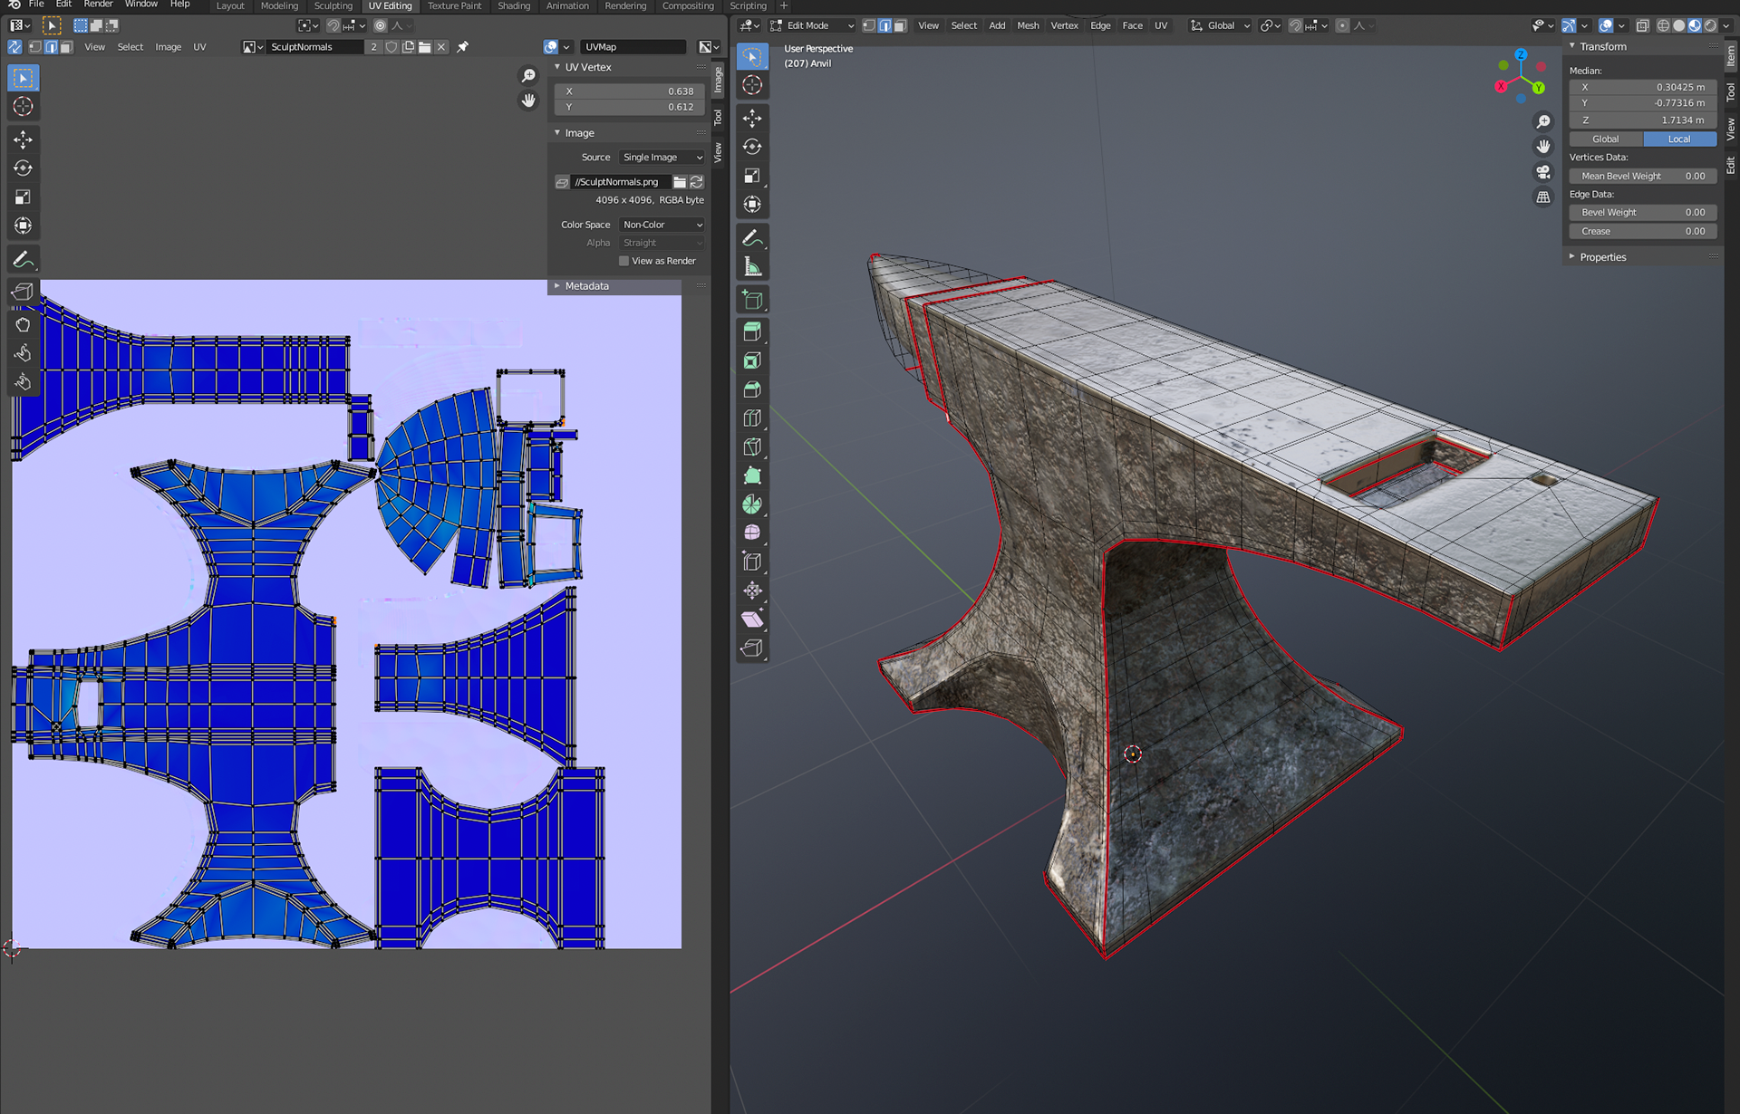This screenshot has height=1114, width=1740.
Task: Open image file browser next to SculptNormals.png
Action: click(x=680, y=182)
